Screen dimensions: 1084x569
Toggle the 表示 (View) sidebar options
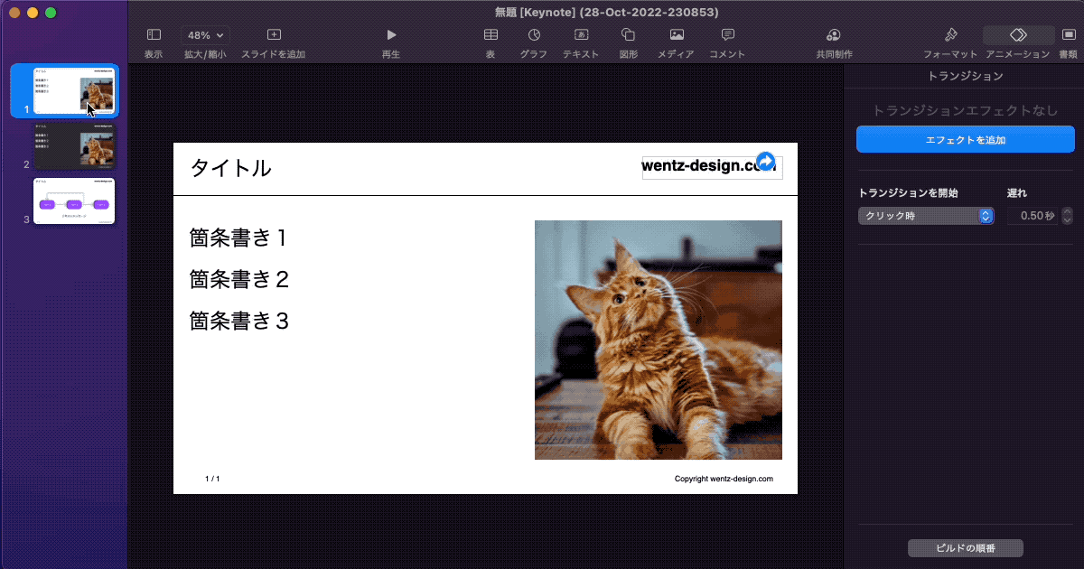(x=153, y=41)
